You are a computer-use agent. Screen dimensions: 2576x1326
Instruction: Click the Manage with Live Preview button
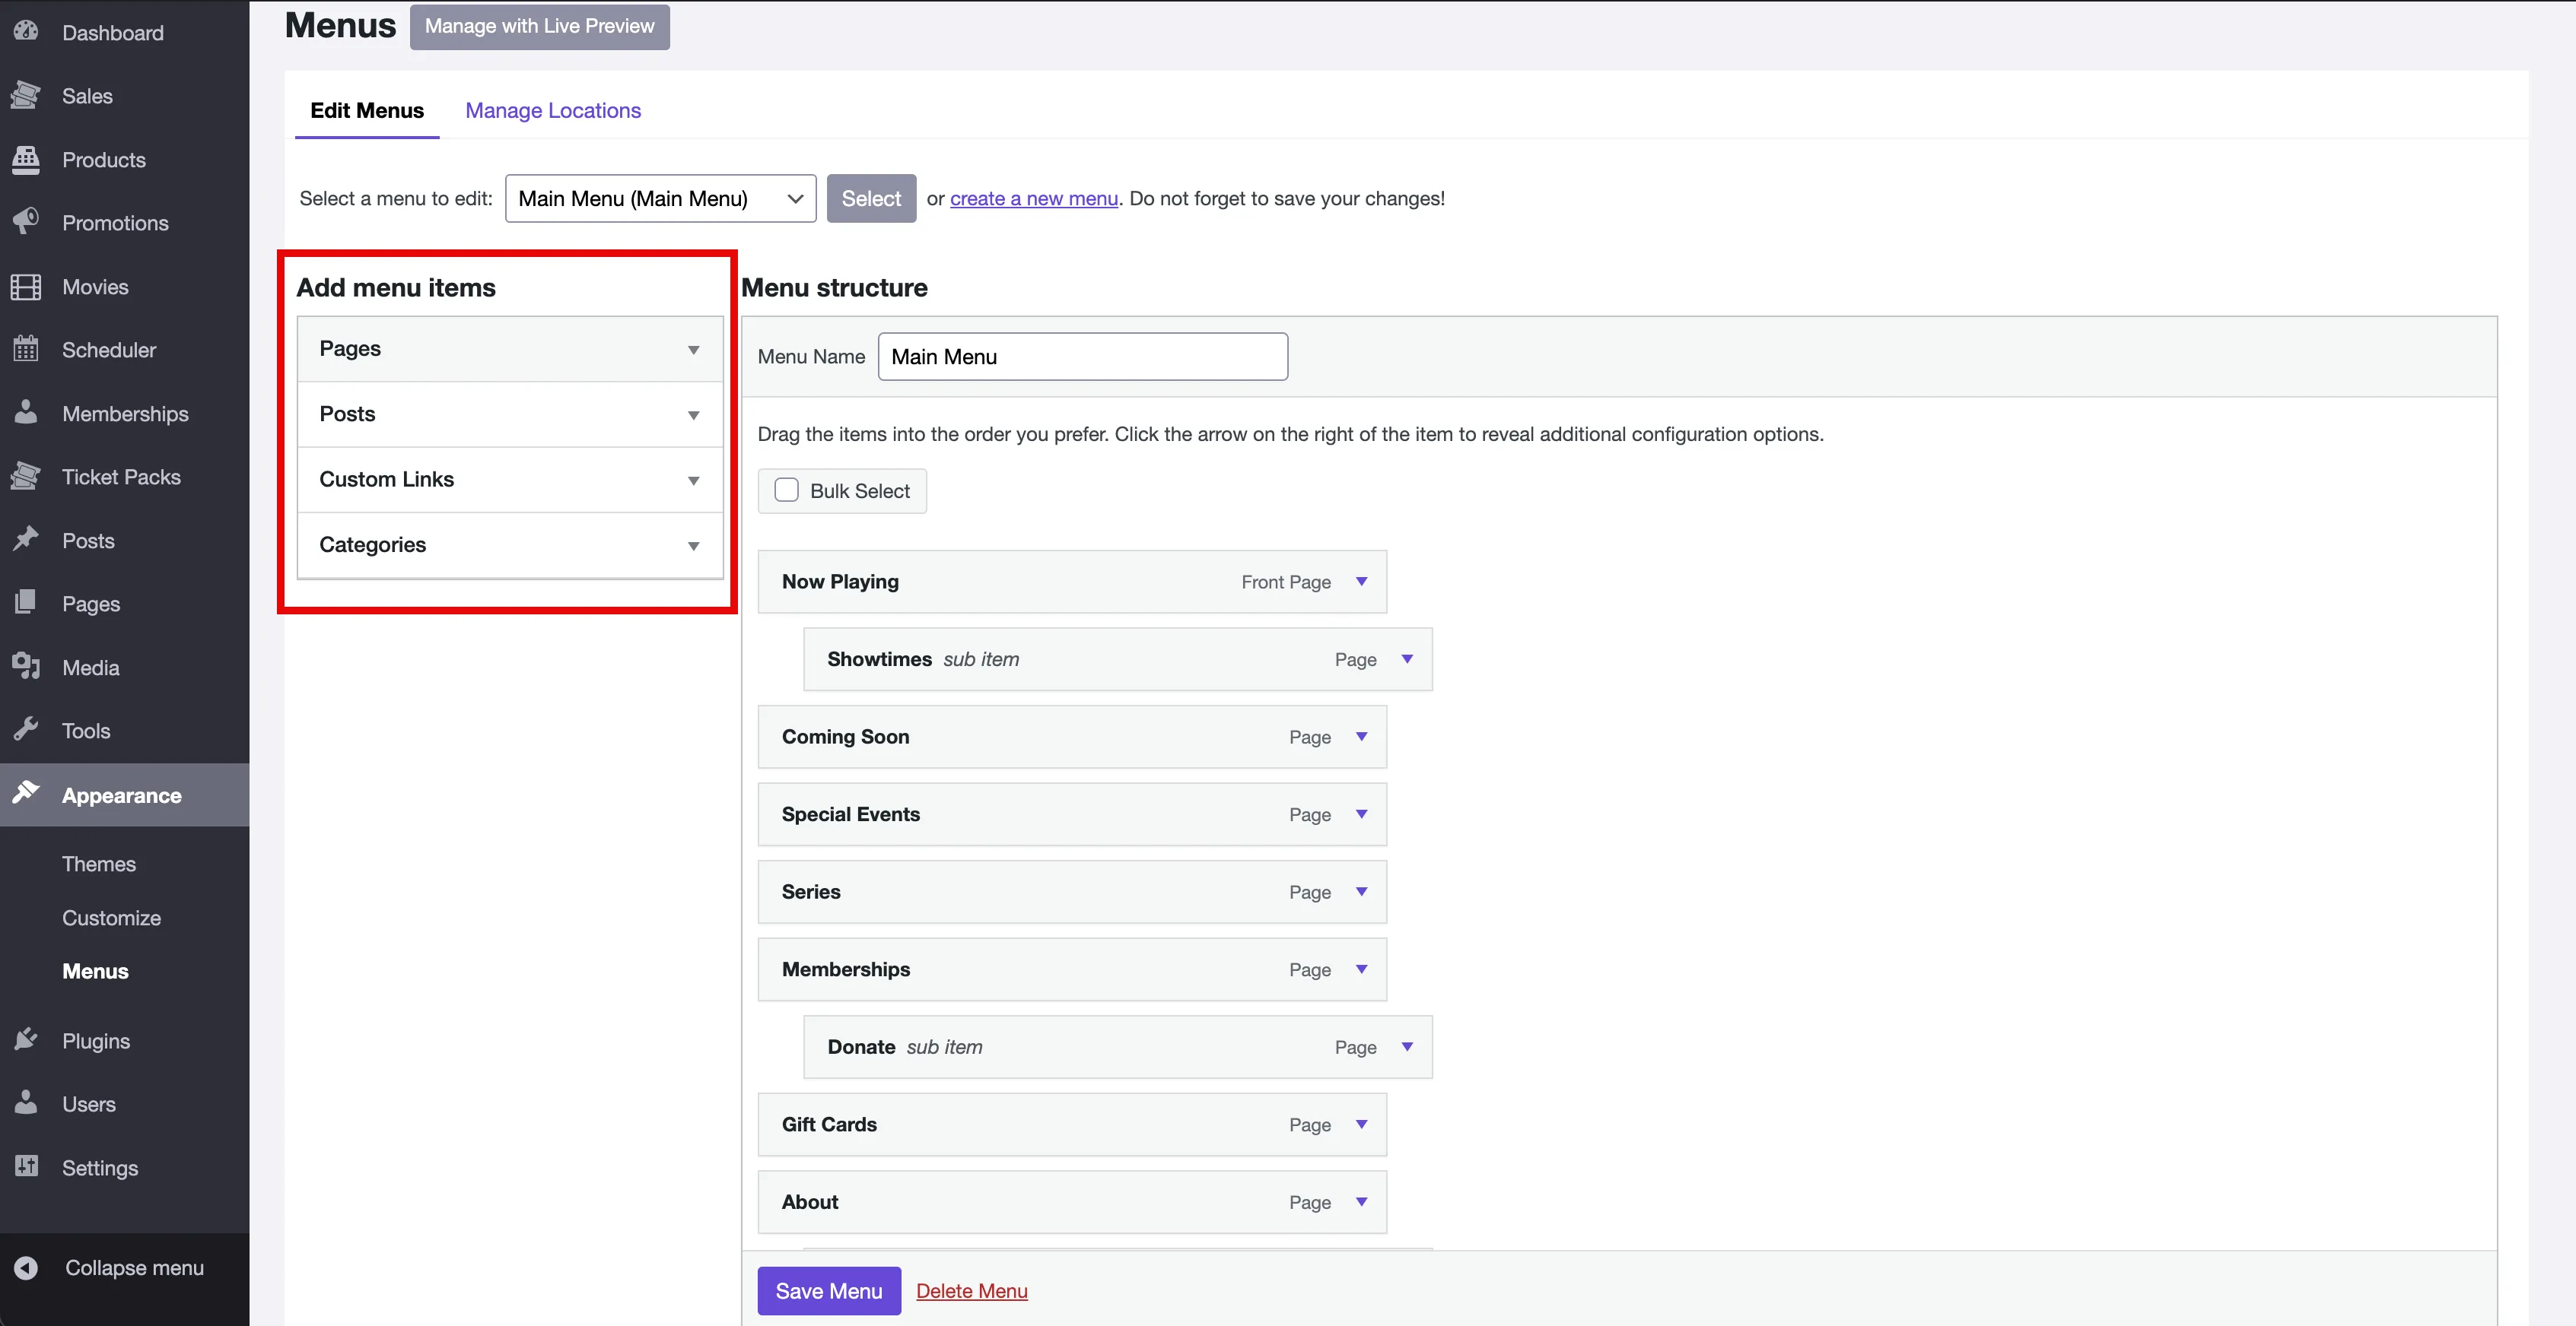(540, 26)
